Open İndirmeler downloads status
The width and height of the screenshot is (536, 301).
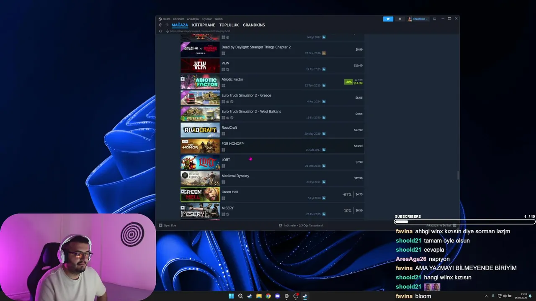(x=301, y=225)
